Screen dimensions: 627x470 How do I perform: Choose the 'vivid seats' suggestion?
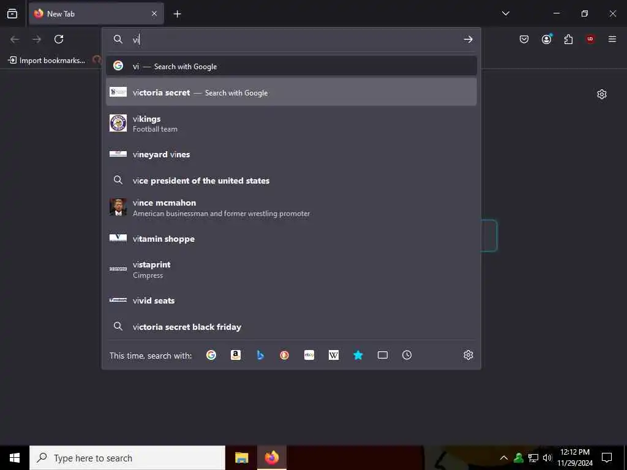291,300
